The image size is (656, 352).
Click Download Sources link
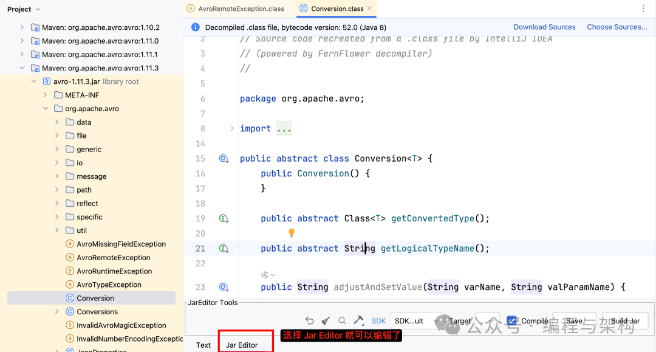pyautogui.click(x=544, y=27)
